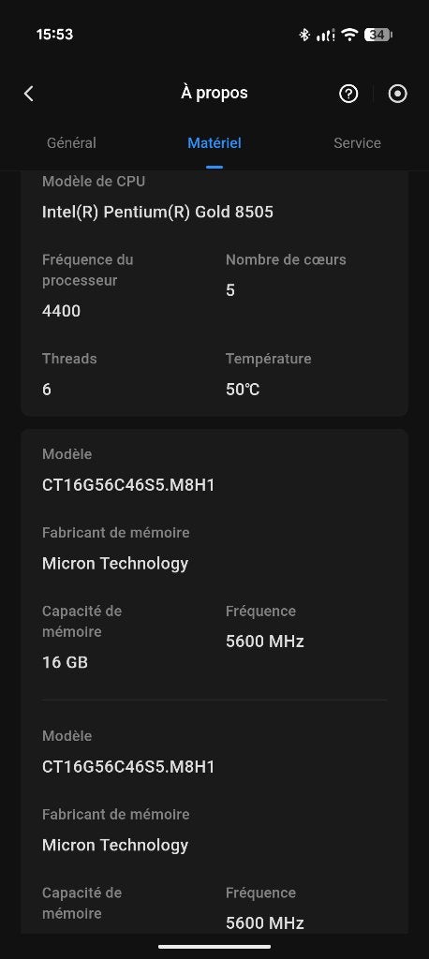This screenshot has height=959, width=429.
Task: Open the help question mark icon
Action: (x=348, y=94)
